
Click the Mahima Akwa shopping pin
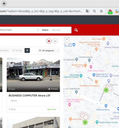pyautogui.click(x=106, y=106)
